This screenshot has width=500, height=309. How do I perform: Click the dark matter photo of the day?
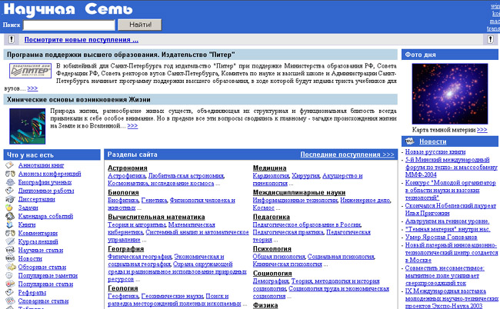coord(450,93)
